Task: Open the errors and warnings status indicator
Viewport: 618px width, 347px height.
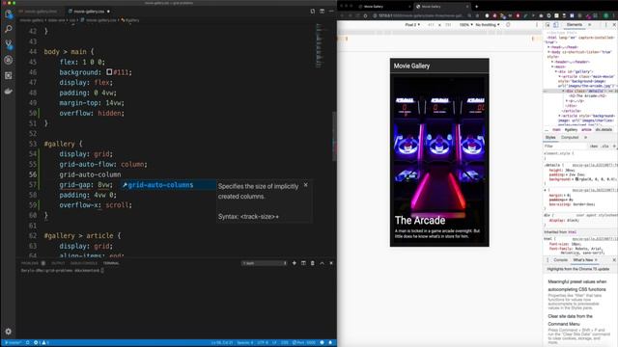Action: click(41, 343)
